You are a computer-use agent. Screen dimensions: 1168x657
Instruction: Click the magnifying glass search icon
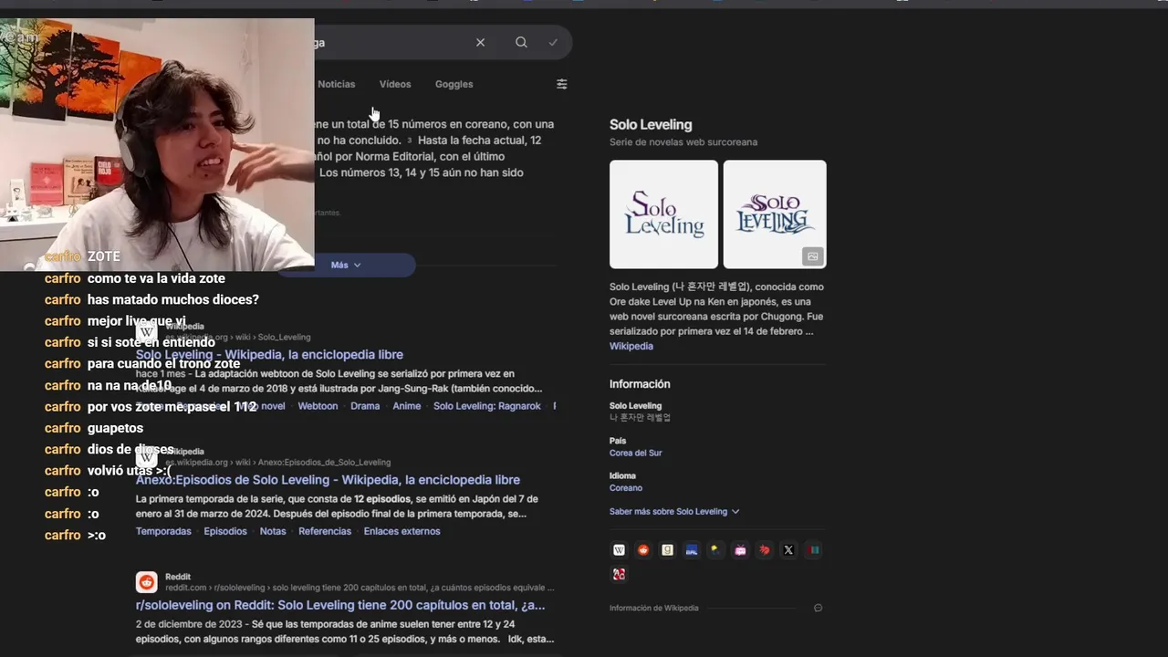pos(521,42)
